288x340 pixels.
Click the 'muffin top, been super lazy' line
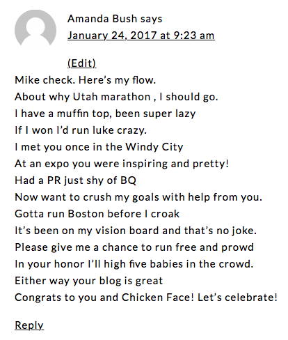point(105,114)
